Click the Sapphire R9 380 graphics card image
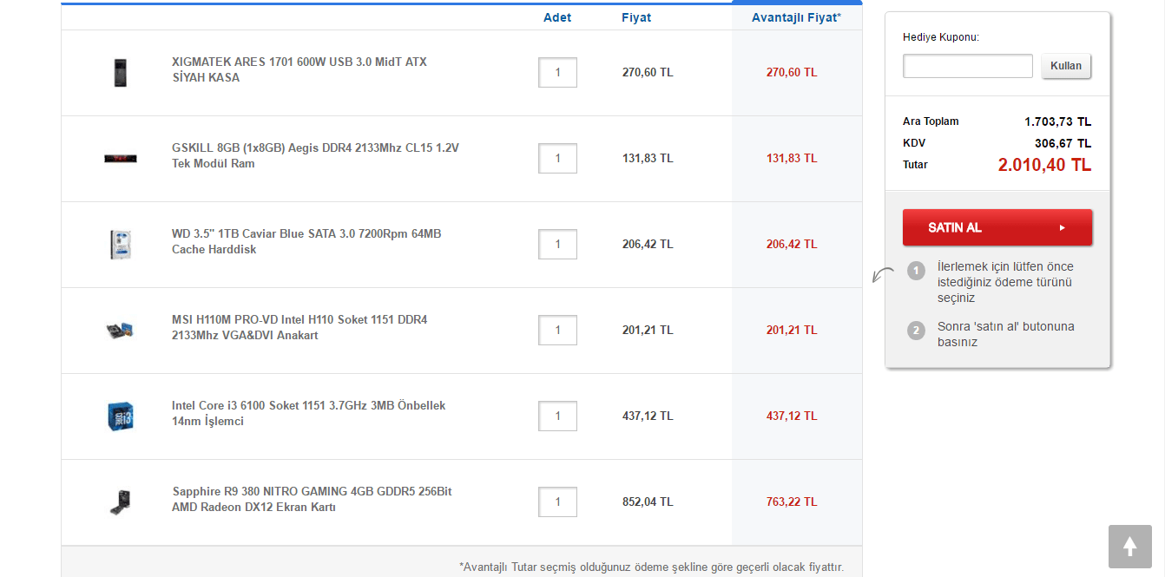Image resolution: width=1165 pixels, height=577 pixels. coord(120,502)
